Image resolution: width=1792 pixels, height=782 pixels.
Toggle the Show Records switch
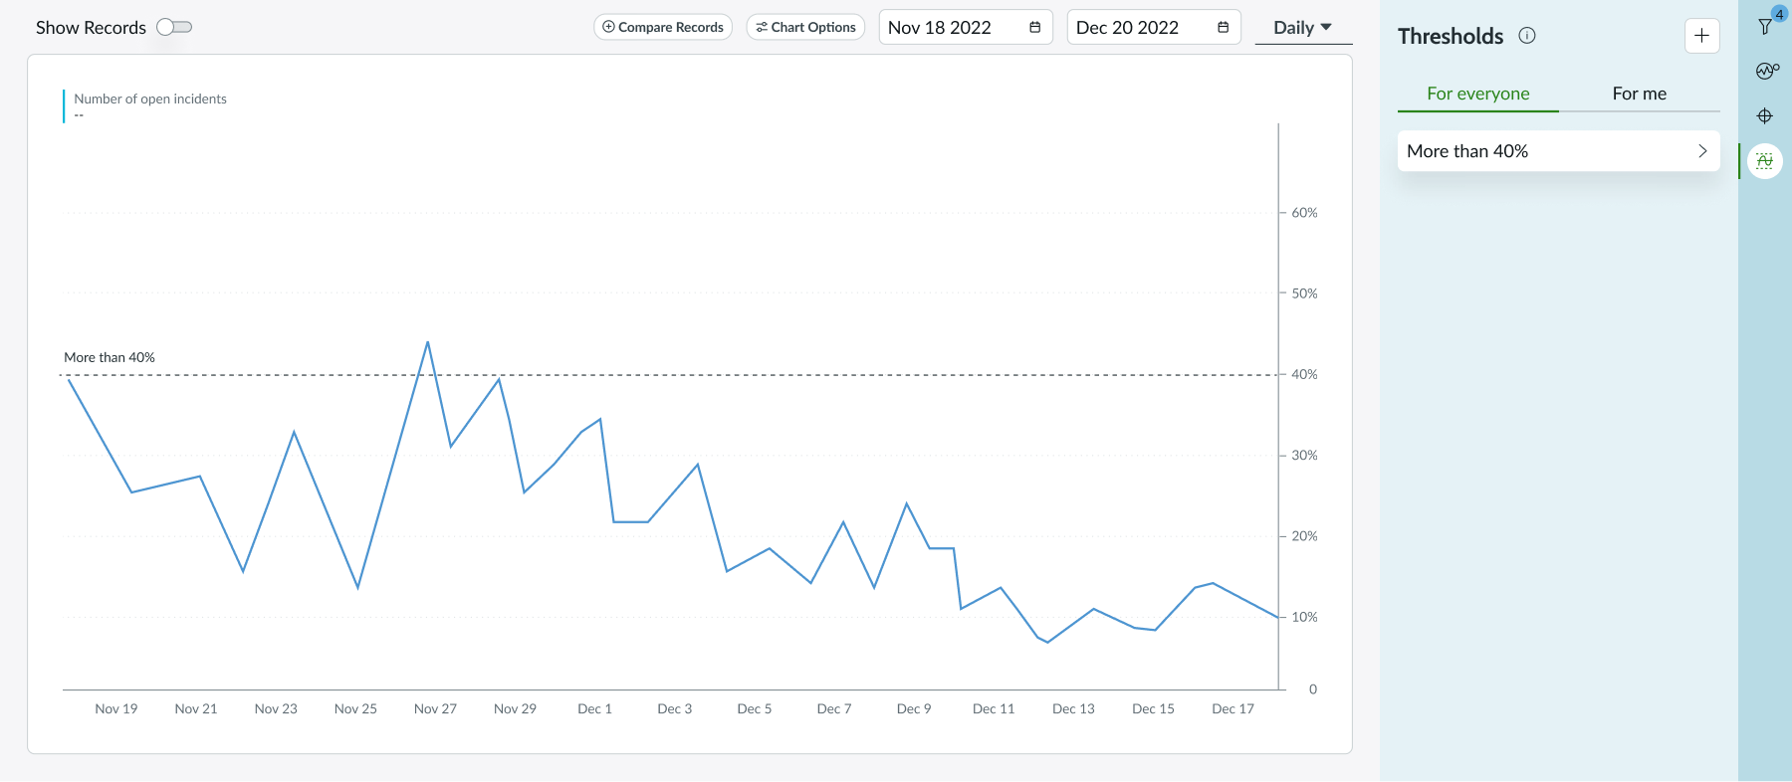(174, 27)
